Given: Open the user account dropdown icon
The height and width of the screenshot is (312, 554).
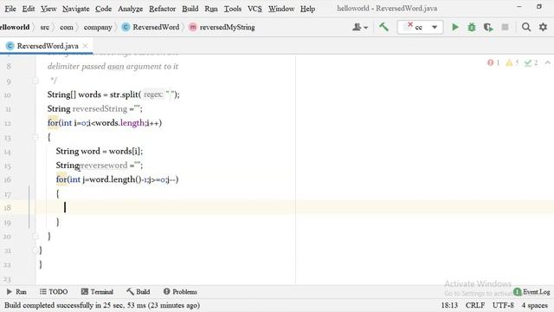Looking at the screenshot, I should 360,27.
